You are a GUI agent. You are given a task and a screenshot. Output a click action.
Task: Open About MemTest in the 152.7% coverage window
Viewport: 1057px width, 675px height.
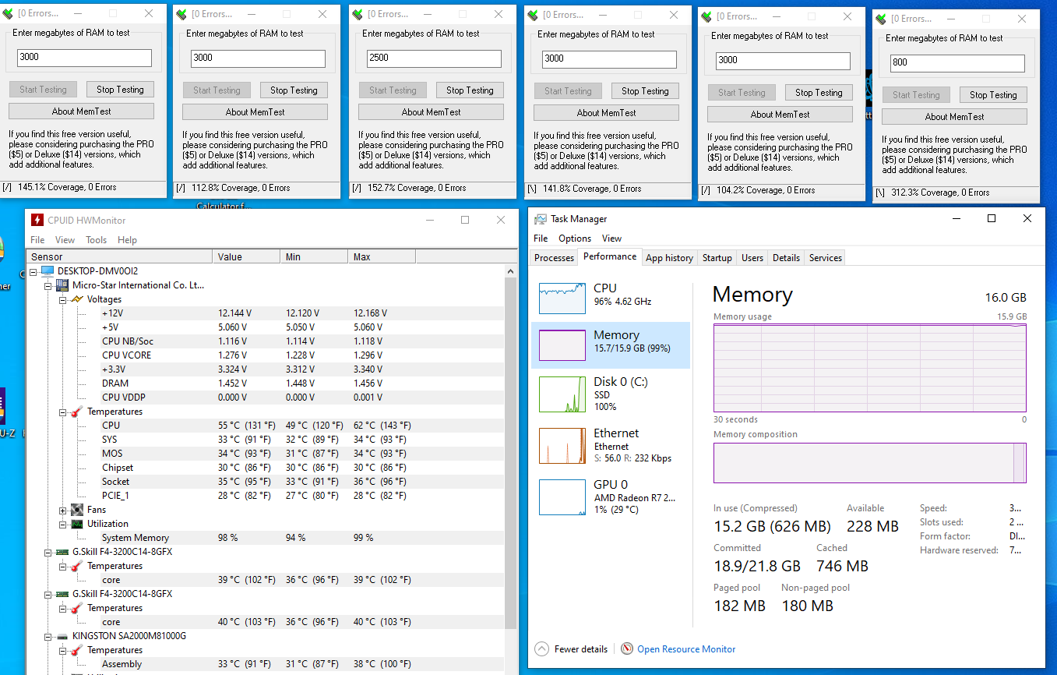click(x=431, y=112)
